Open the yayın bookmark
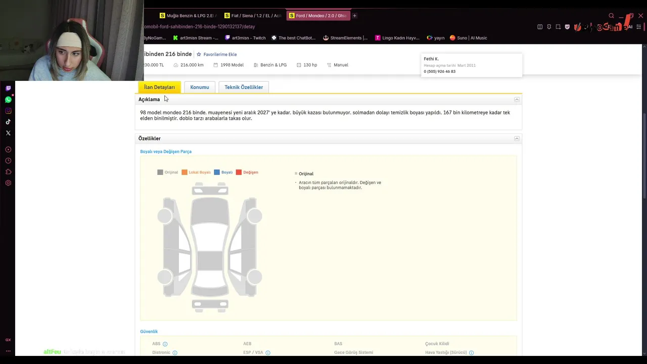This screenshot has width=647, height=364. click(436, 38)
